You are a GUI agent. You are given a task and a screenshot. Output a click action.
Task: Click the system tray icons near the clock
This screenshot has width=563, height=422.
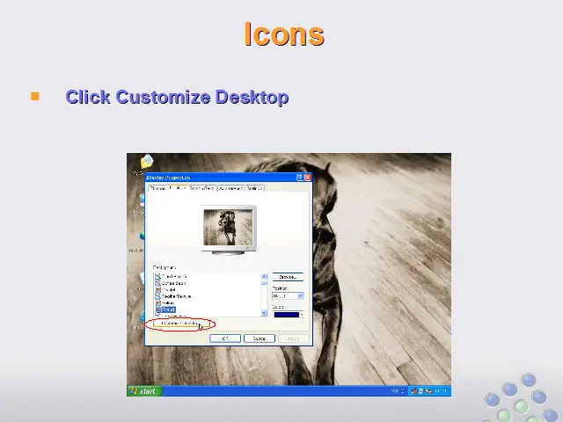pos(422,390)
